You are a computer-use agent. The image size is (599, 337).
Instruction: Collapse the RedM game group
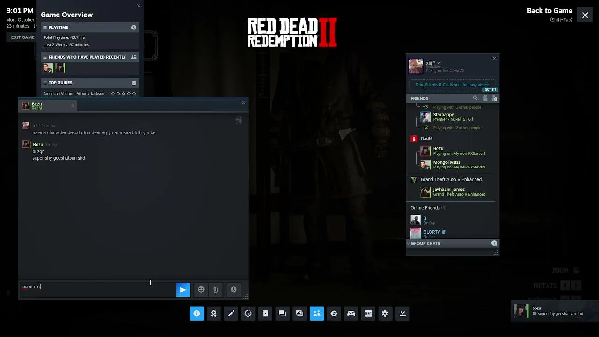pos(426,139)
